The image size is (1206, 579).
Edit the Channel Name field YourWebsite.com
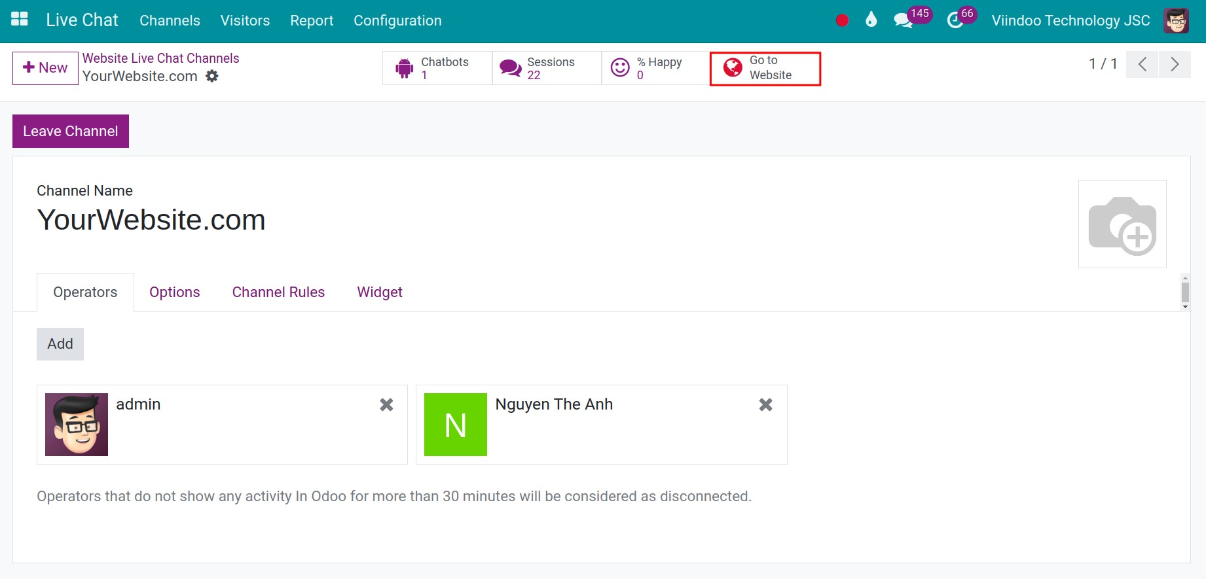tap(151, 220)
